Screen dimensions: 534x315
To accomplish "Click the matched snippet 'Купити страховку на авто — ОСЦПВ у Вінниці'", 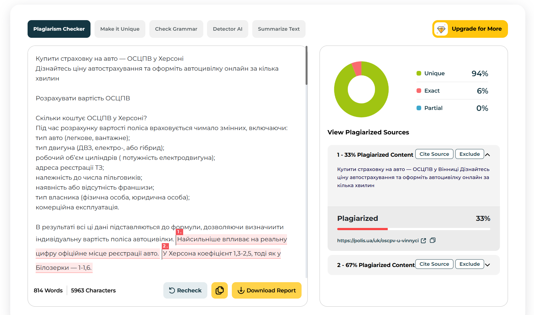I will coord(398,169).
